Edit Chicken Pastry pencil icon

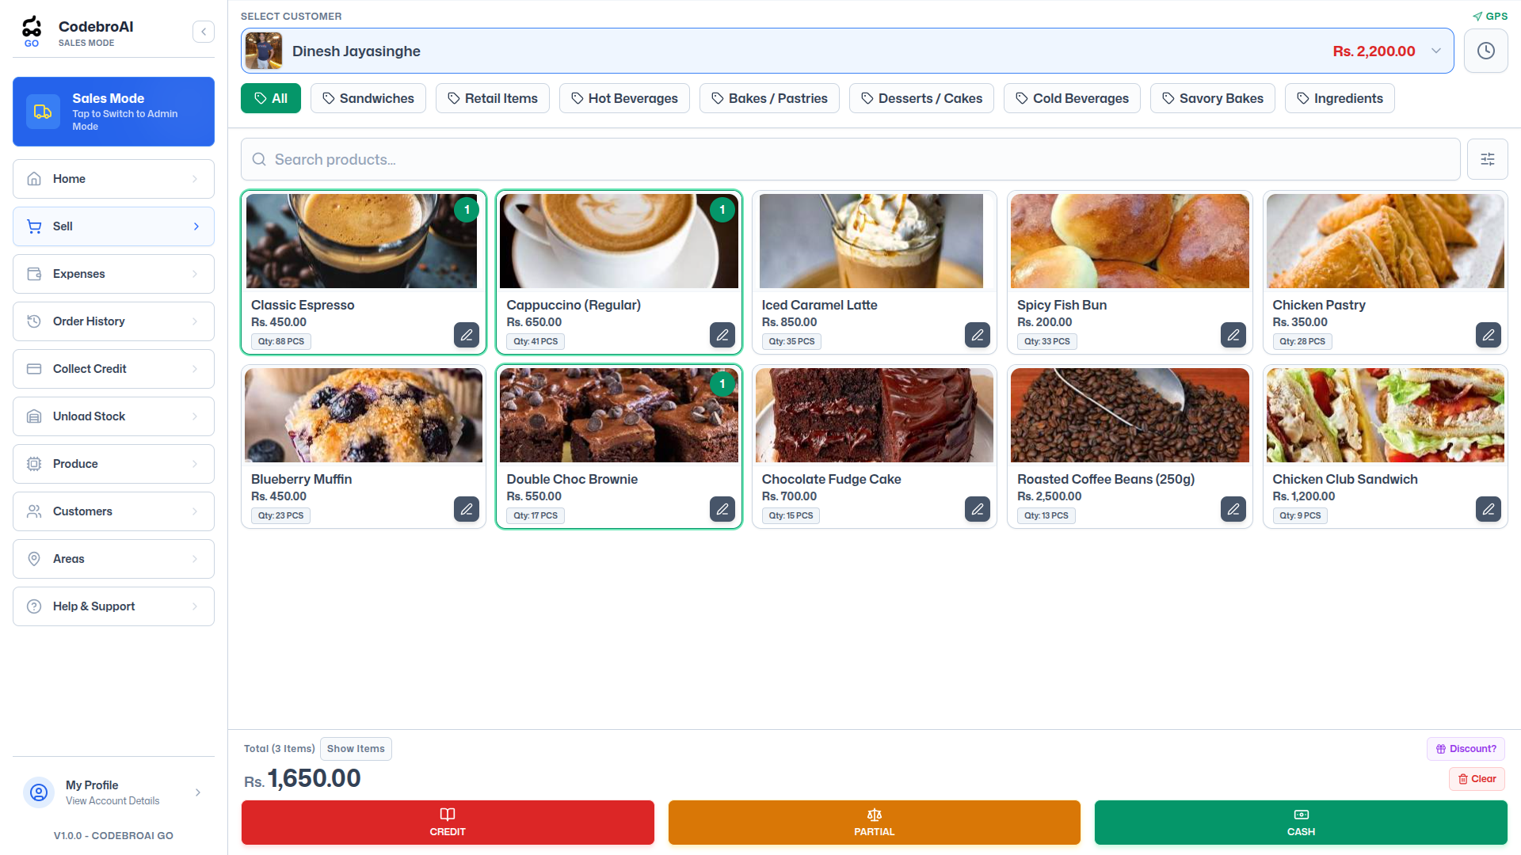pyautogui.click(x=1489, y=335)
